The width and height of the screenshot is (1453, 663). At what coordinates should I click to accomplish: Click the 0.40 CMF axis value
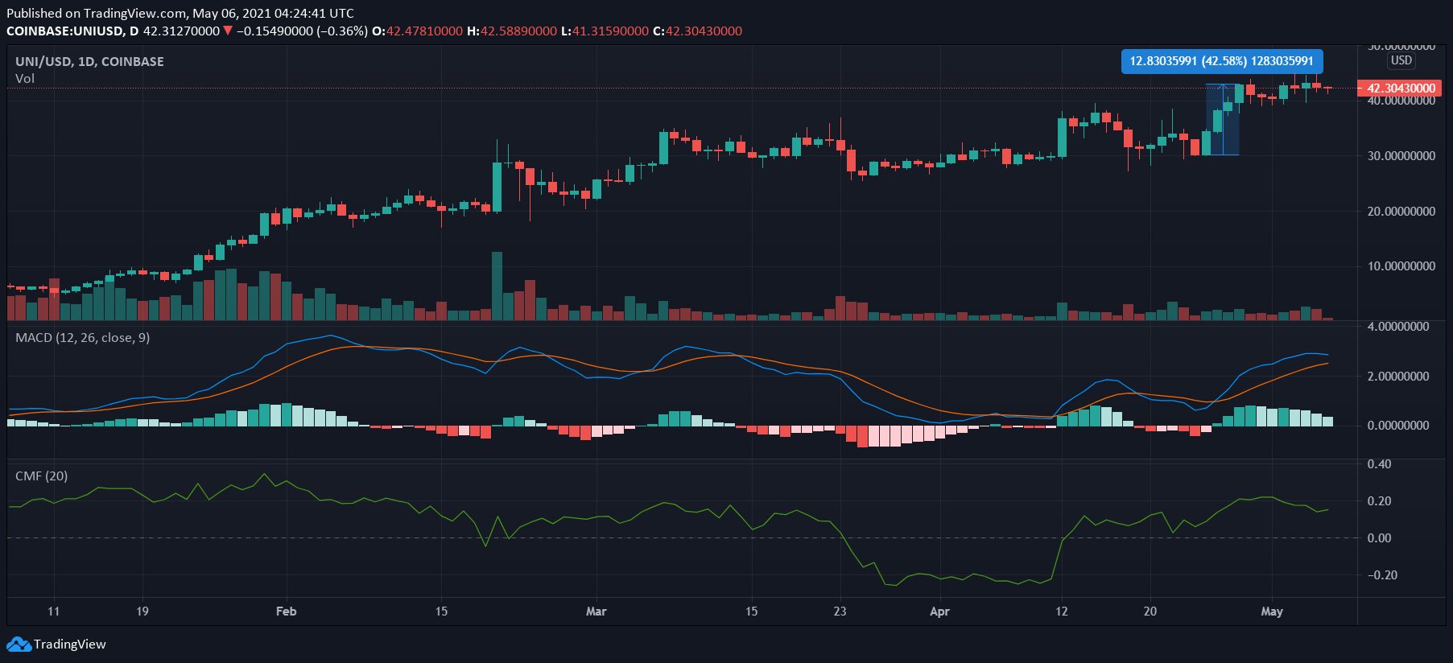1379,463
